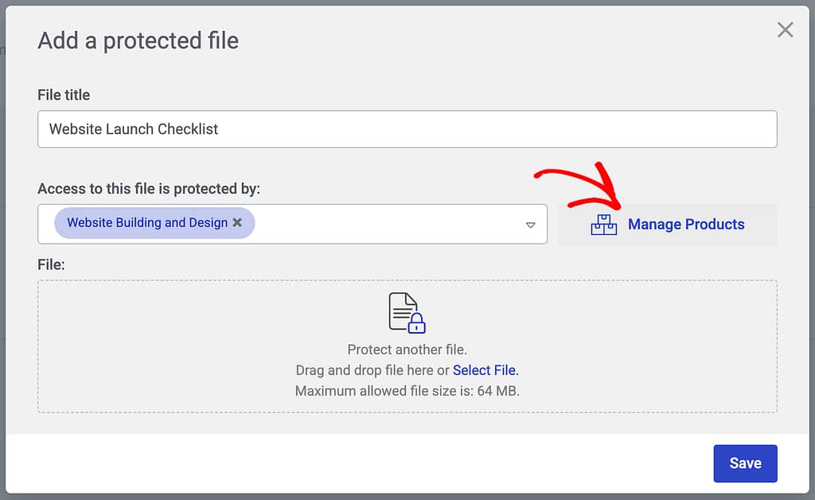Open the Select File link
815x500 pixels.
(x=485, y=370)
